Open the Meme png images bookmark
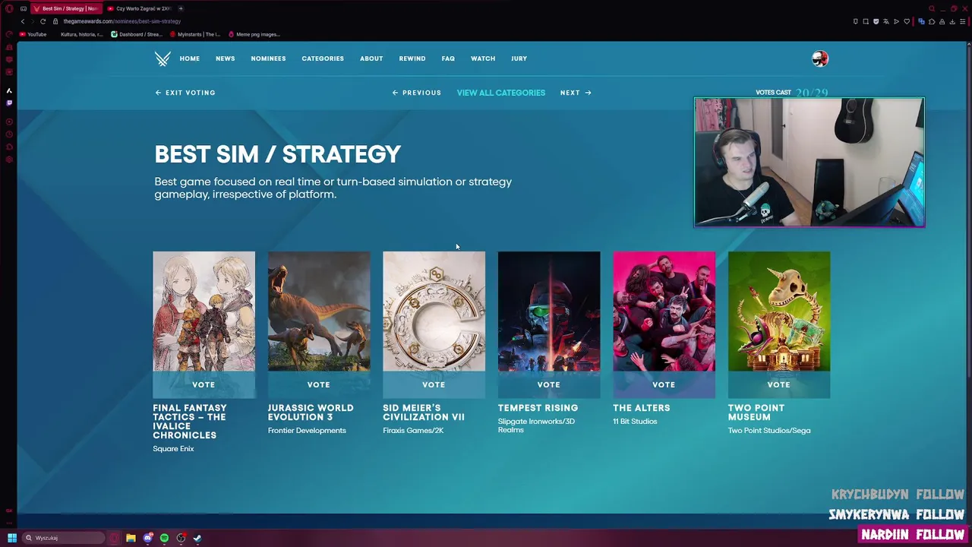This screenshot has width=972, height=547. pyautogui.click(x=254, y=34)
